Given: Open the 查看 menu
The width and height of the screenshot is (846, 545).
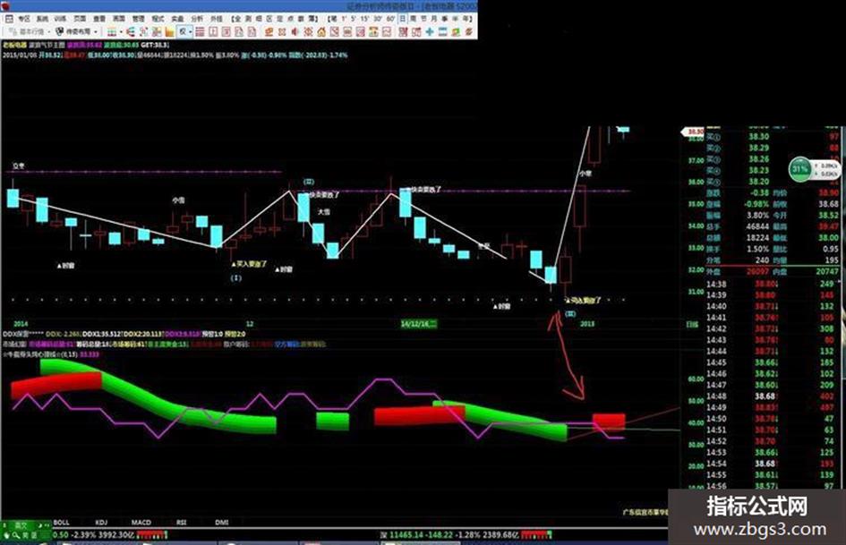Looking at the screenshot, I should (99, 19).
